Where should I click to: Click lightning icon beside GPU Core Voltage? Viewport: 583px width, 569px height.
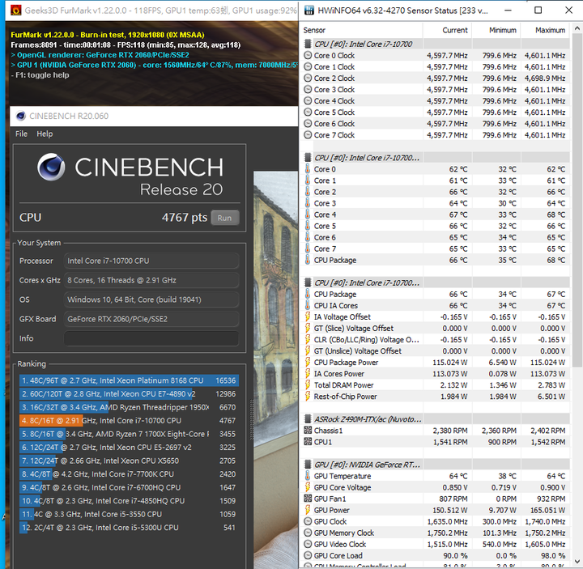(308, 487)
